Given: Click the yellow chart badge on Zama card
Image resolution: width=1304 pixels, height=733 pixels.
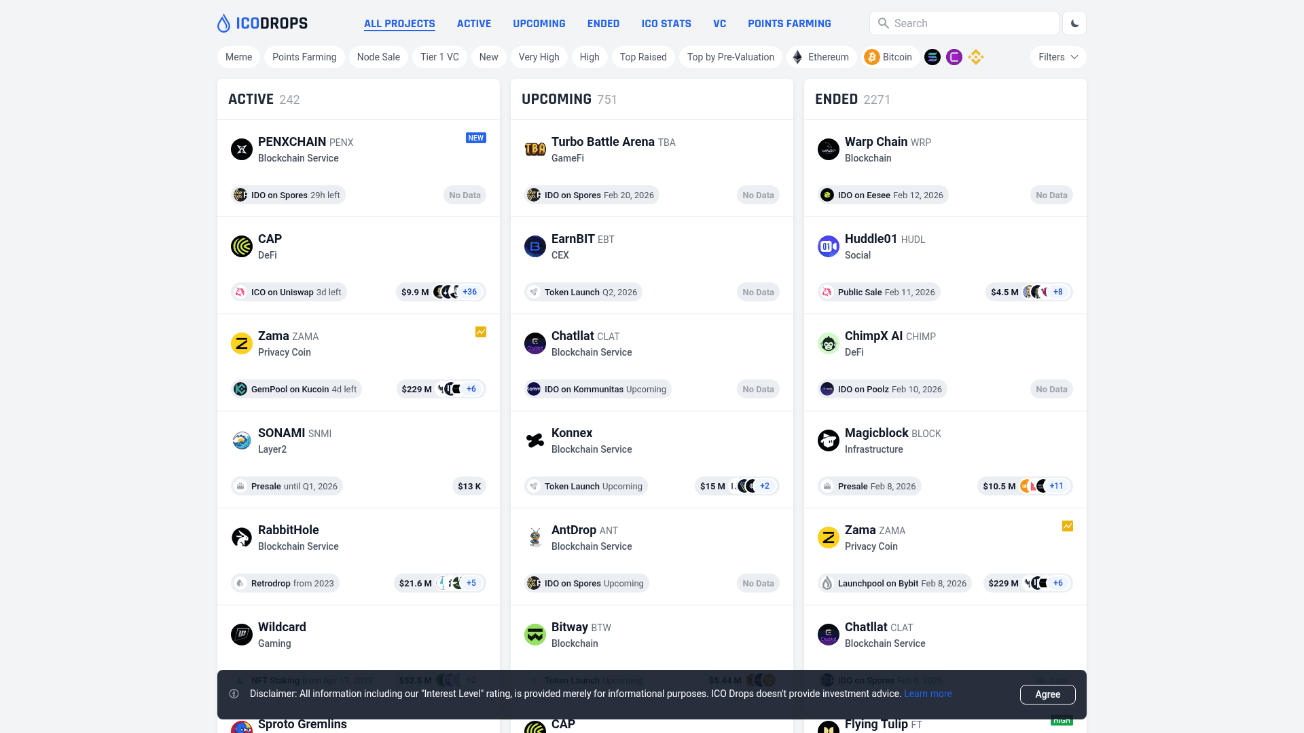Looking at the screenshot, I should pyautogui.click(x=480, y=332).
